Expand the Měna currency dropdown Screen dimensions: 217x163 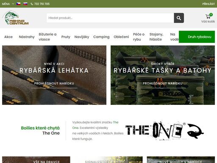[x=8, y=4]
